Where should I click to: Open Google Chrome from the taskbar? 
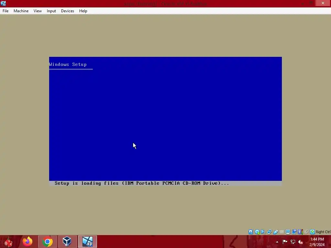[x=47, y=242]
